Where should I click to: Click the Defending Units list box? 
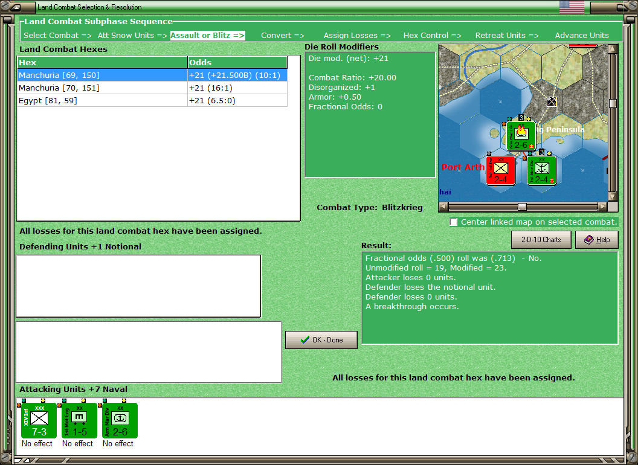138,286
